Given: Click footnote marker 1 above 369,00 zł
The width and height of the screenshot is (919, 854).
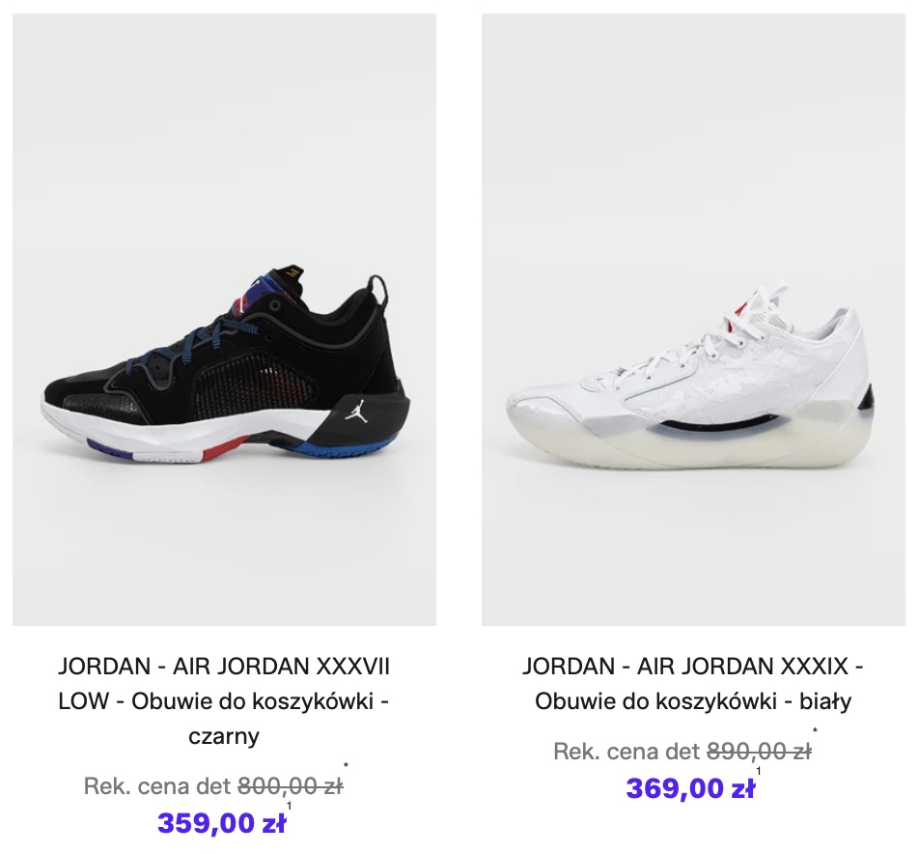Looking at the screenshot, I should [x=759, y=771].
